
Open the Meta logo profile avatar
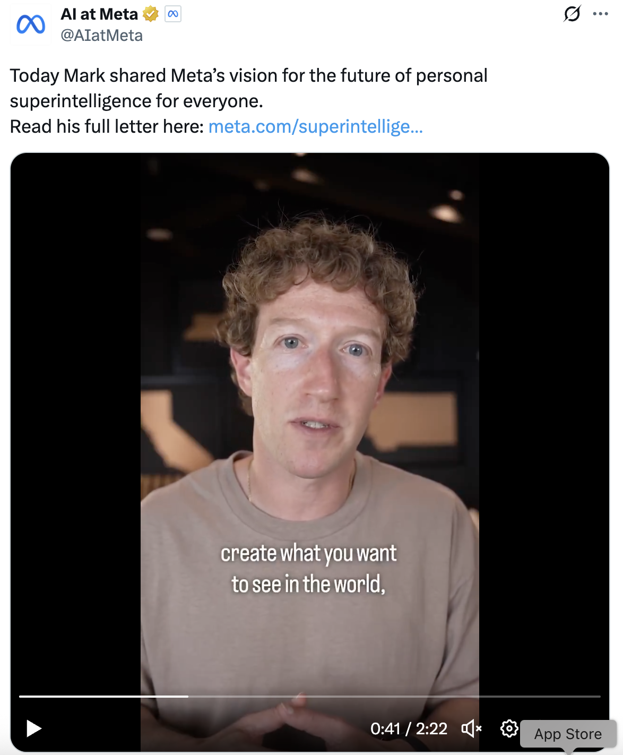click(x=30, y=24)
